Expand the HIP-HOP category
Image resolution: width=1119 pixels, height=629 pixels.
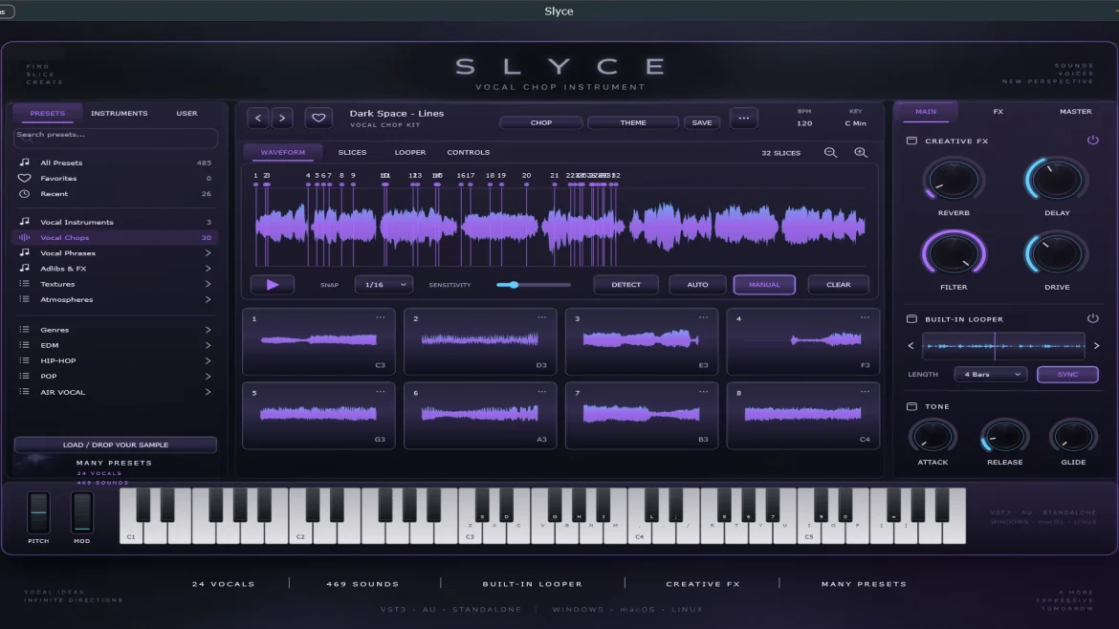pos(208,360)
